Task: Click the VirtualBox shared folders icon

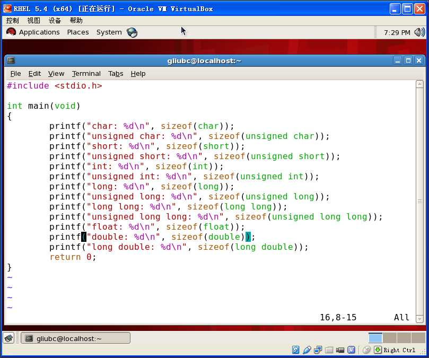Action: pyautogui.click(x=329, y=350)
